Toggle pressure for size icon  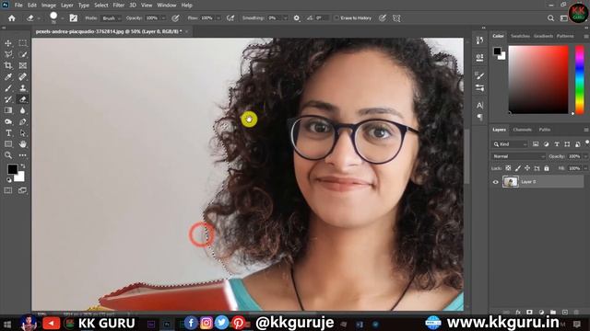click(383, 18)
